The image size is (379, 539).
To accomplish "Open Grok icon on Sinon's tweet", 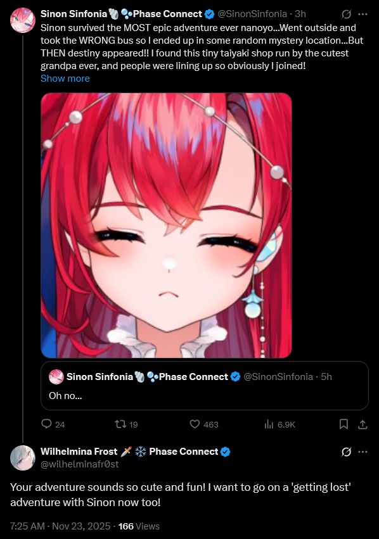I will pyautogui.click(x=346, y=14).
